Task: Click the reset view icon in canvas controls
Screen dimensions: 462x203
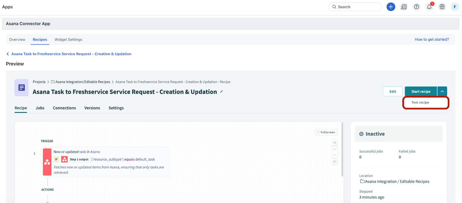Action: tap(335, 143)
